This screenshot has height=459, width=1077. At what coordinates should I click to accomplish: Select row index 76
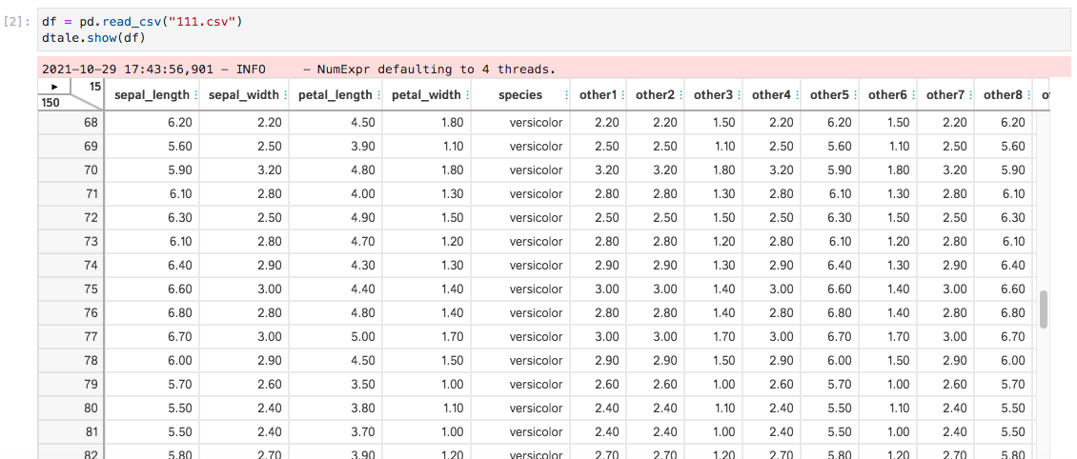click(x=71, y=313)
